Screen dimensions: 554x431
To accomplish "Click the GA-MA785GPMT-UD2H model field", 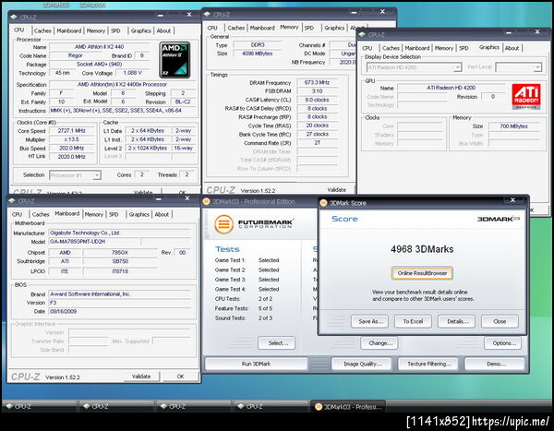I will click(x=95, y=242).
